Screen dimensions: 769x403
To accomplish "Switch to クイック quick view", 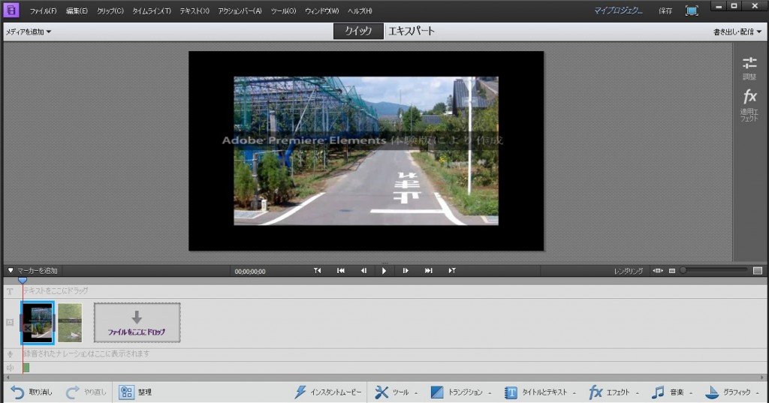I will pyautogui.click(x=358, y=31).
